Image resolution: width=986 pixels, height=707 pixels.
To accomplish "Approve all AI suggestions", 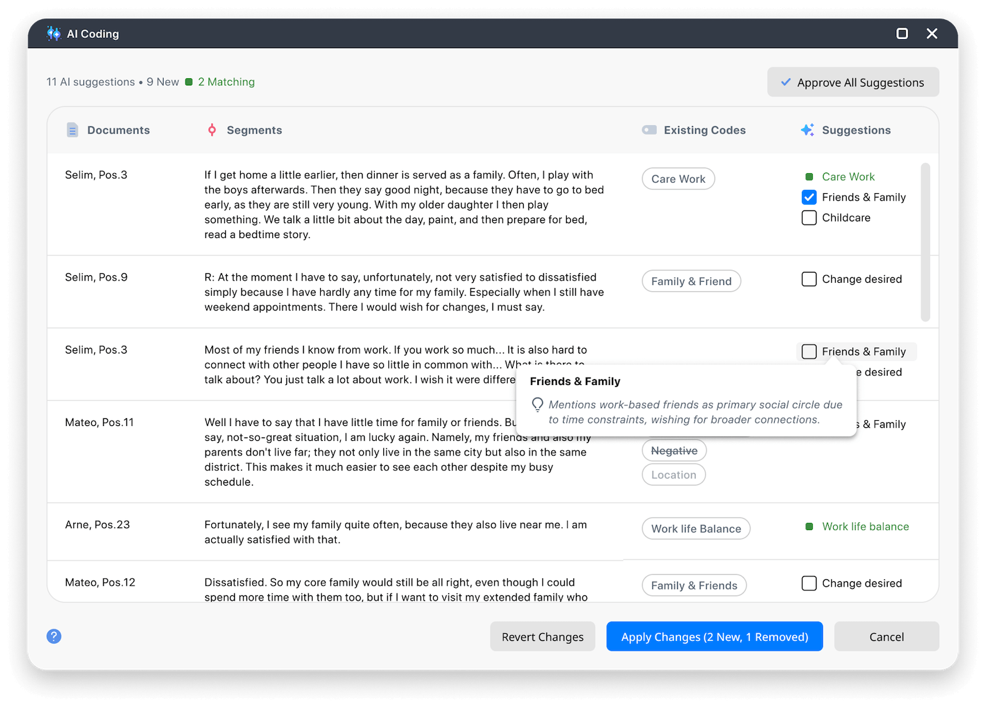I will [x=852, y=82].
